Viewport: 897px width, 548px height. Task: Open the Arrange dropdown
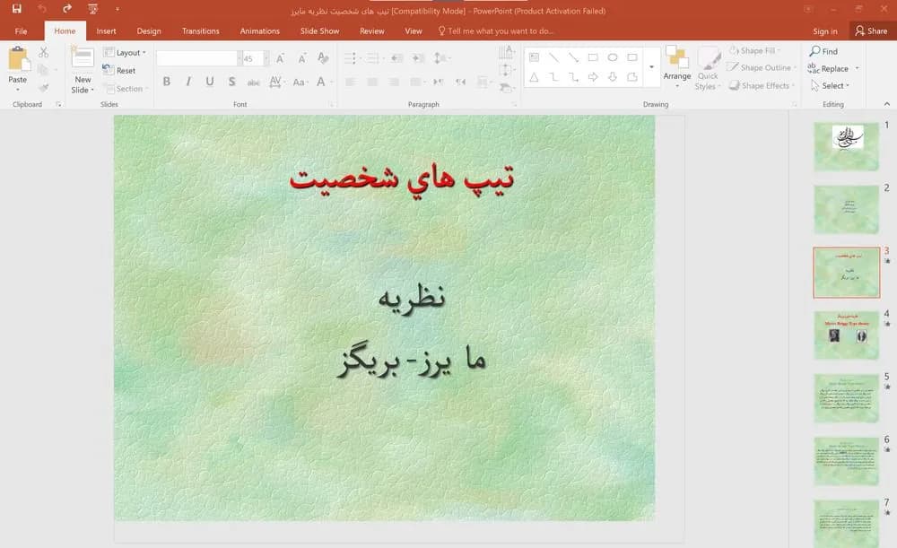coord(676,67)
